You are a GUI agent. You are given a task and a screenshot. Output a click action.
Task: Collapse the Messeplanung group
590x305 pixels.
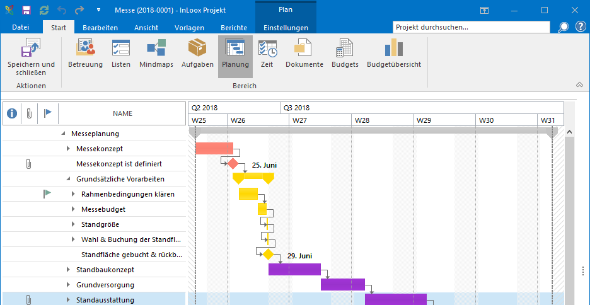pyautogui.click(x=63, y=134)
